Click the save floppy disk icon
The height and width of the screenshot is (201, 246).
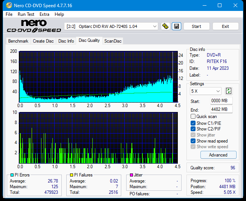click(x=176, y=26)
